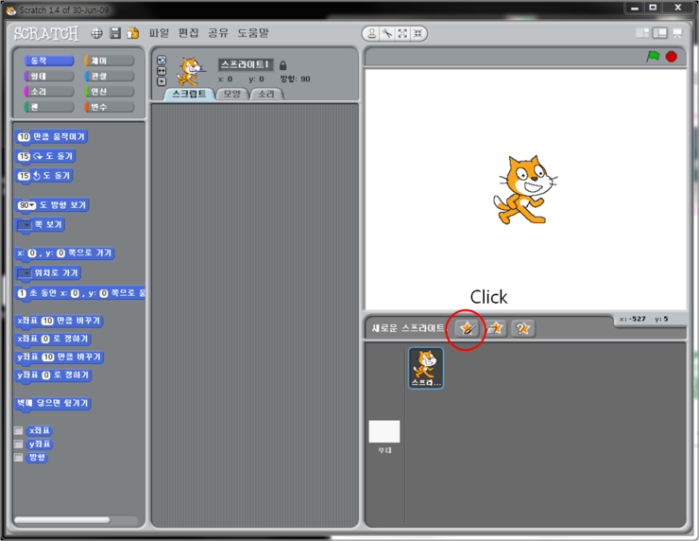Click the y좌표 reporter block
This screenshot has height=541, width=699.
click(x=40, y=445)
